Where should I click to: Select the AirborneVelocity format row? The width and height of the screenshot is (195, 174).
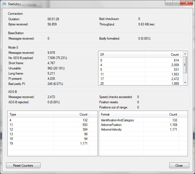coord(139,129)
